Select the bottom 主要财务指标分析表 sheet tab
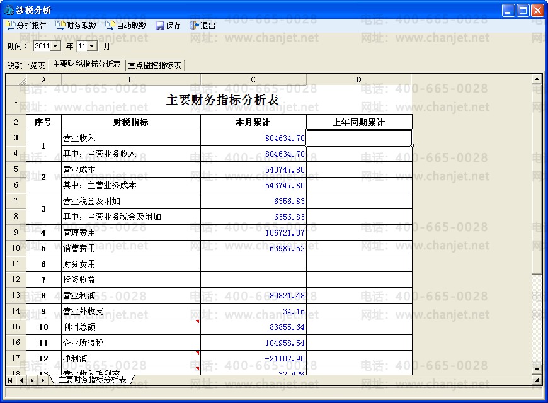 [x=92, y=380]
